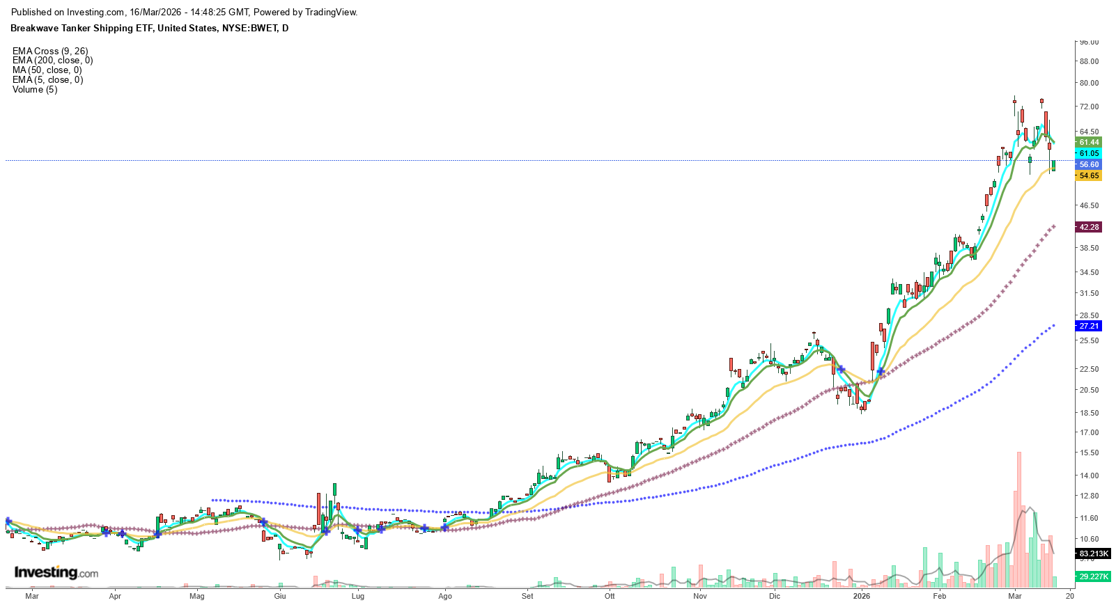Click the maroon 42.28 MA label
Viewport: 1116px width, 605px height.
point(1089,227)
